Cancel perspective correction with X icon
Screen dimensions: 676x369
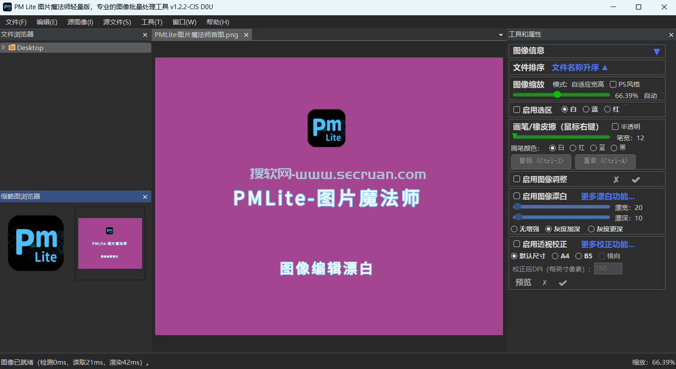click(x=544, y=283)
